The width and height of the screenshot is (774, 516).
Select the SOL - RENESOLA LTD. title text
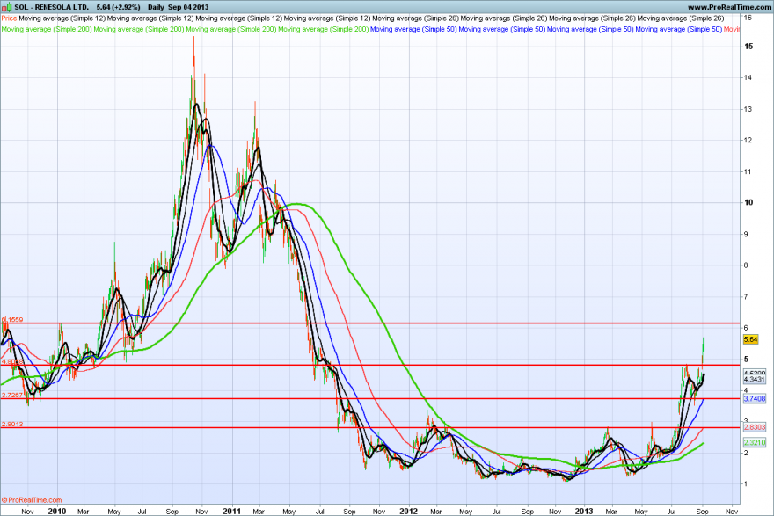(x=52, y=7)
